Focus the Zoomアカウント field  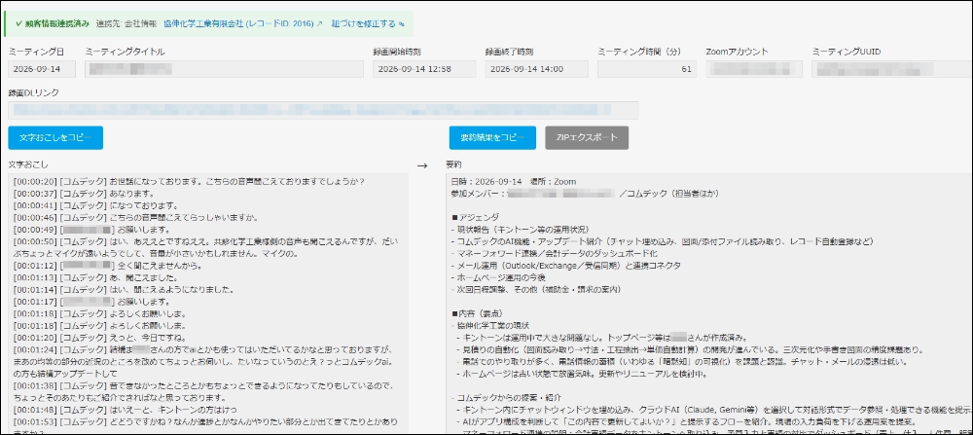coord(754,69)
